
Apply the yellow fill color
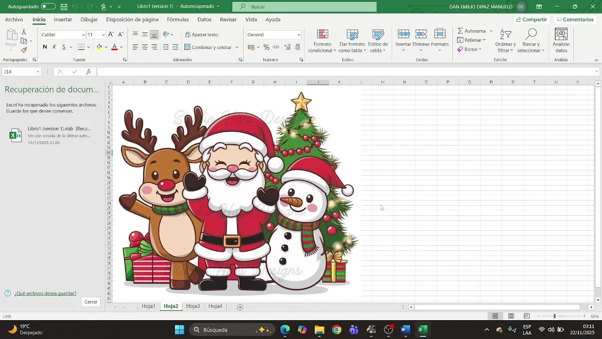(99, 47)
